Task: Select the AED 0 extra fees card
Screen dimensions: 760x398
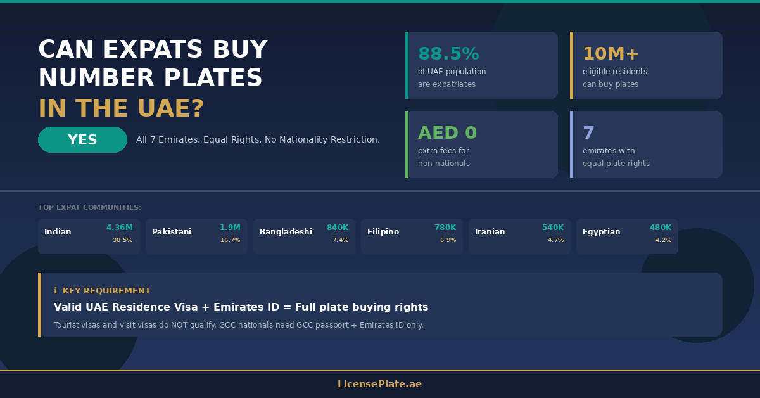Action: tap(482, 144)
